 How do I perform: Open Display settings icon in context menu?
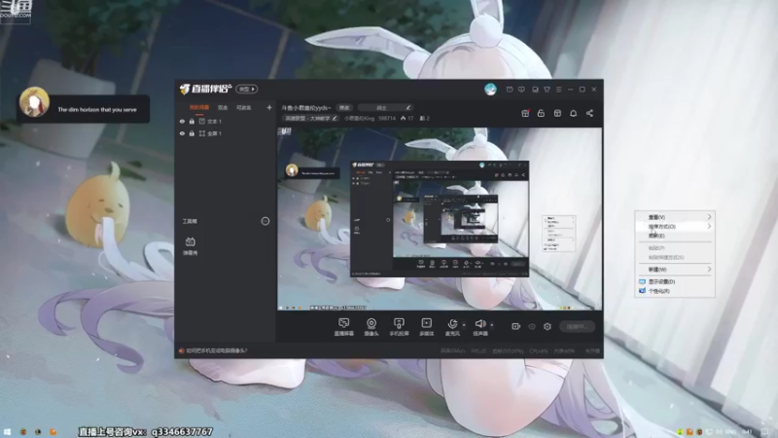(x=642, y=281)
